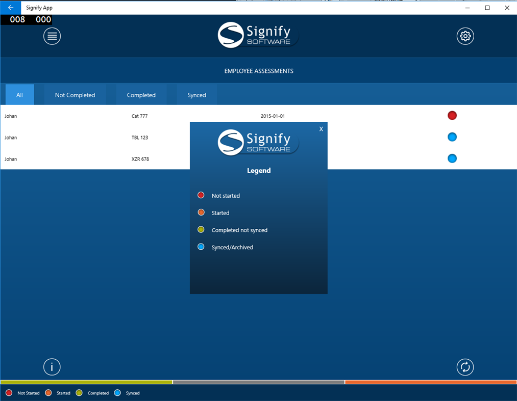517x401 pixels.
Task: Click the info icon at bottom left
Action: tap(52, 367)
